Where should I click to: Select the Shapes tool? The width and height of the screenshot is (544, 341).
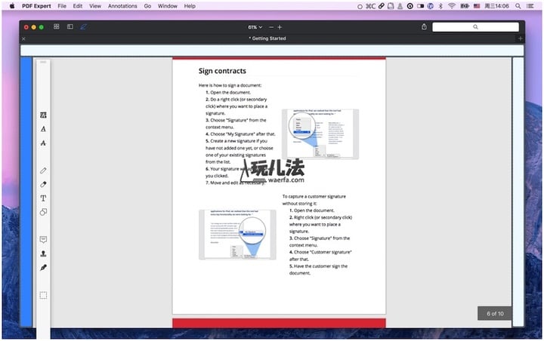43,212
